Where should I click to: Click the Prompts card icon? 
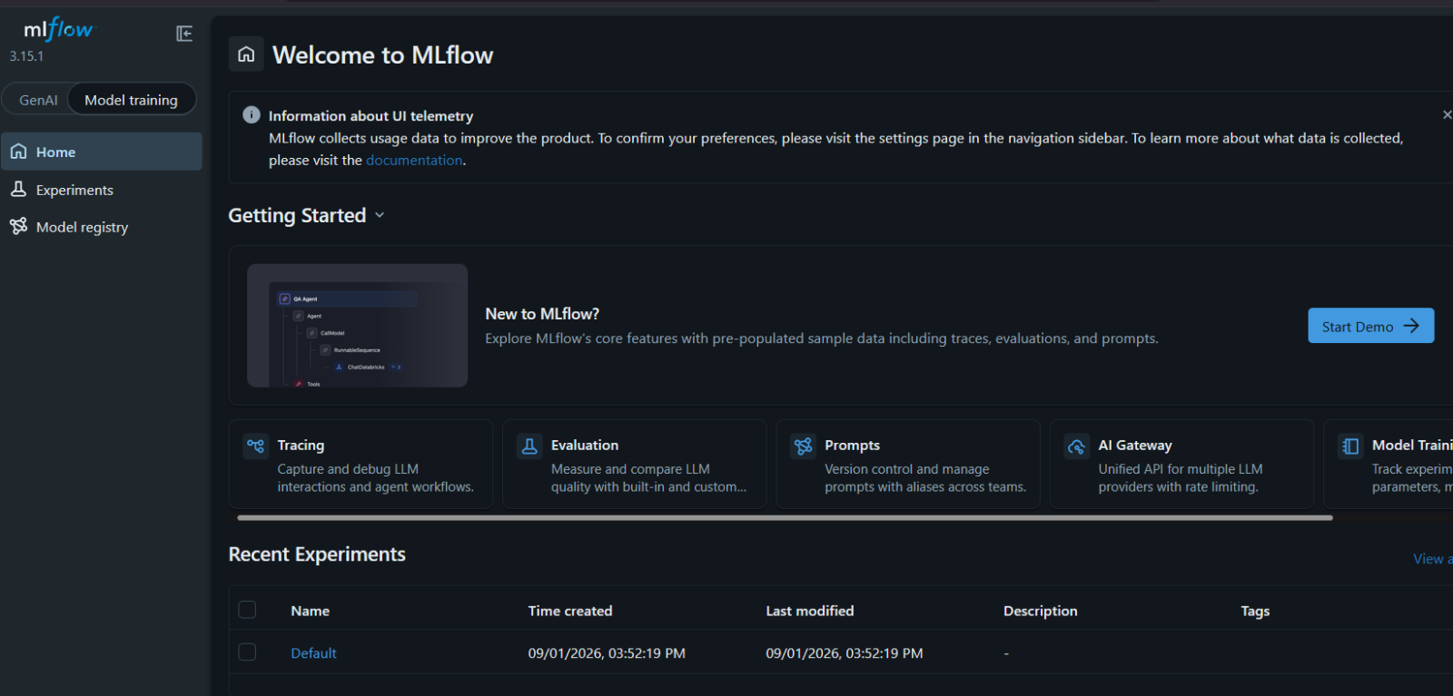coord(804,446)
